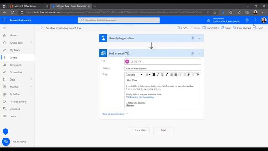Screen dimensions: 268x151
Task: Open Process advisor in sidebar
Action: tap(18, 102)
